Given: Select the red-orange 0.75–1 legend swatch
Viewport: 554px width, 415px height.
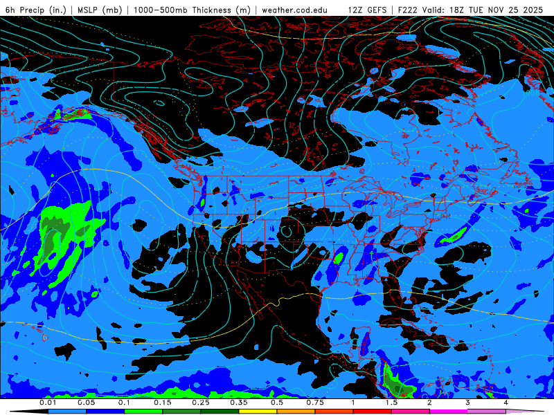Looking at the screenshot, I should click(x=334, y=412).
